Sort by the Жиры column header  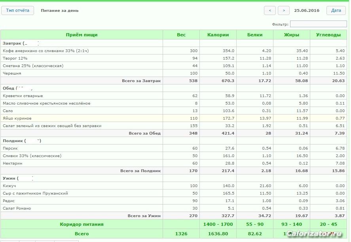[x=292, y=35]
